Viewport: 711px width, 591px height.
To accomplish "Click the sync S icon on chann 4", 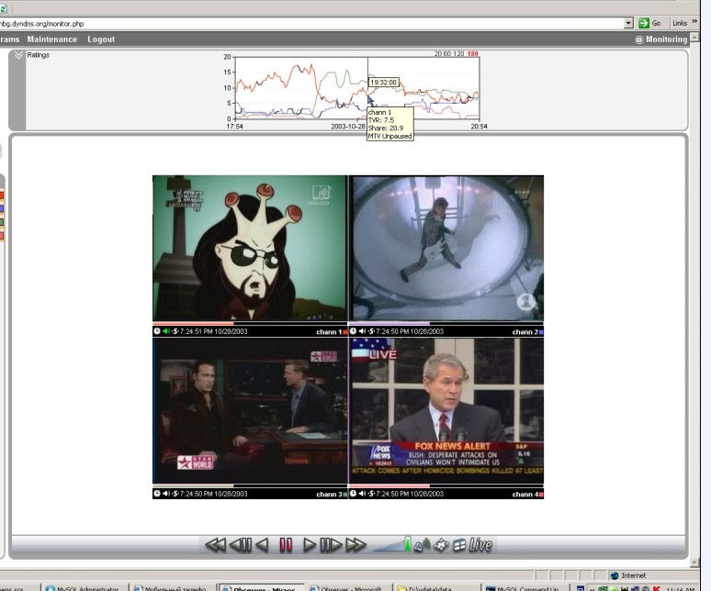I will pyautogui.click(x=371, y=494).
